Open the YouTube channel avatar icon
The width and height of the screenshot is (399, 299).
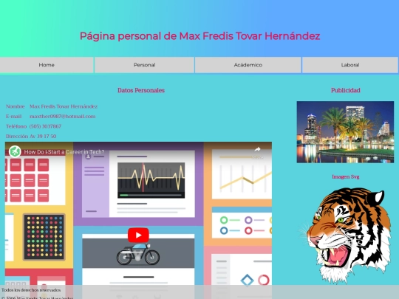15,151
